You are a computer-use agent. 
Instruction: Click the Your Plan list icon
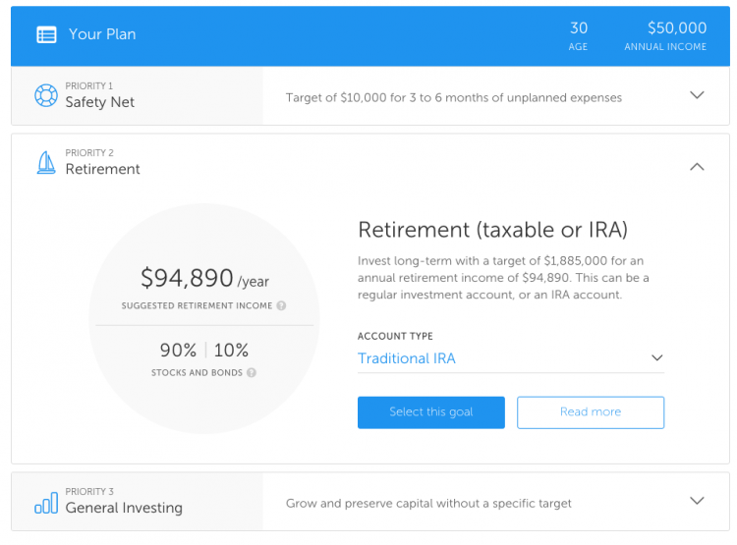pyautogui.click(x=46, y=34)
